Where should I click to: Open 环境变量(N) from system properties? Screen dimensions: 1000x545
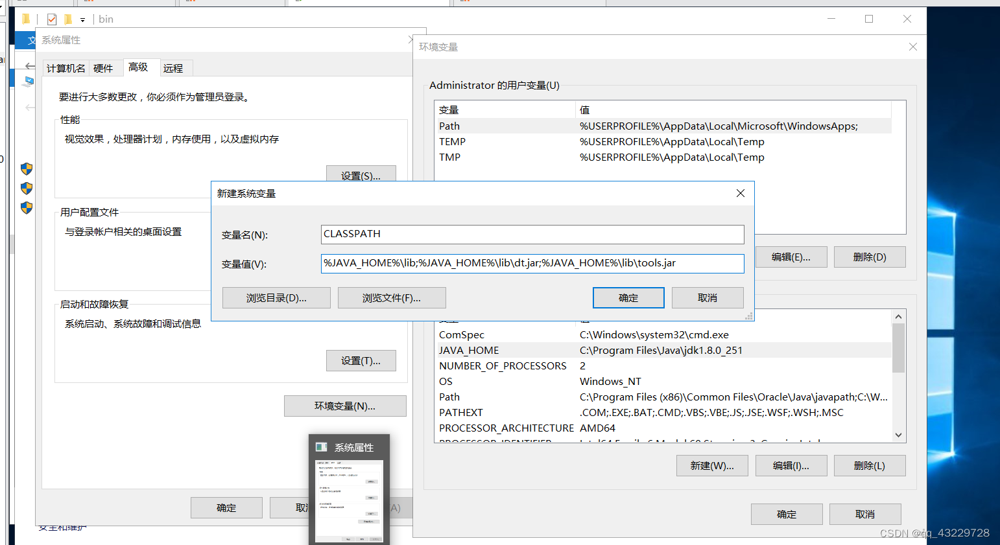(x=345, y=406)
